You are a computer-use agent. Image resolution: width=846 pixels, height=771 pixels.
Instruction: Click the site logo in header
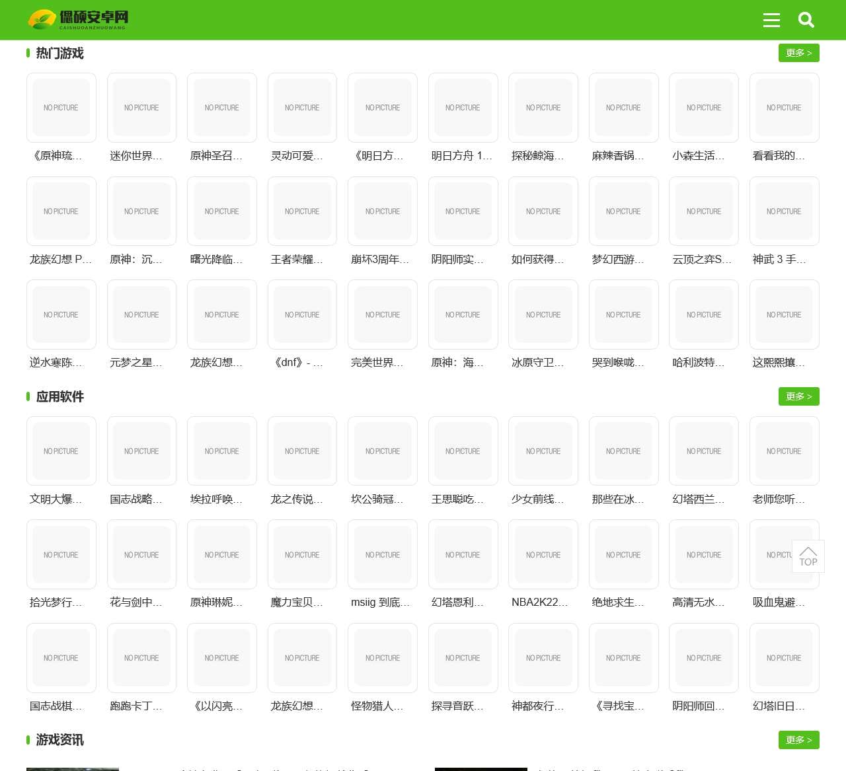click(78, 20)
